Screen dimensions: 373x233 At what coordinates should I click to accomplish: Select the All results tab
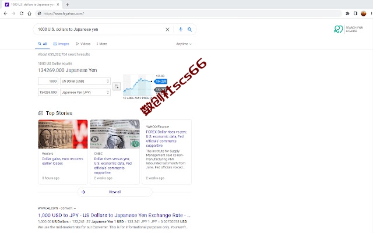pyautogui.click(x=43, y=44)
